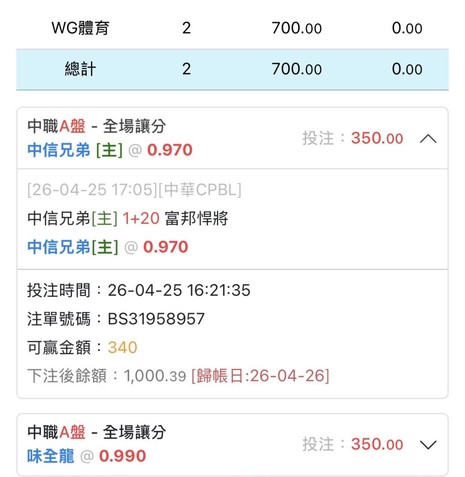
Task: Click the 0.990 odds for 味全龍
Action: (122, 456)
